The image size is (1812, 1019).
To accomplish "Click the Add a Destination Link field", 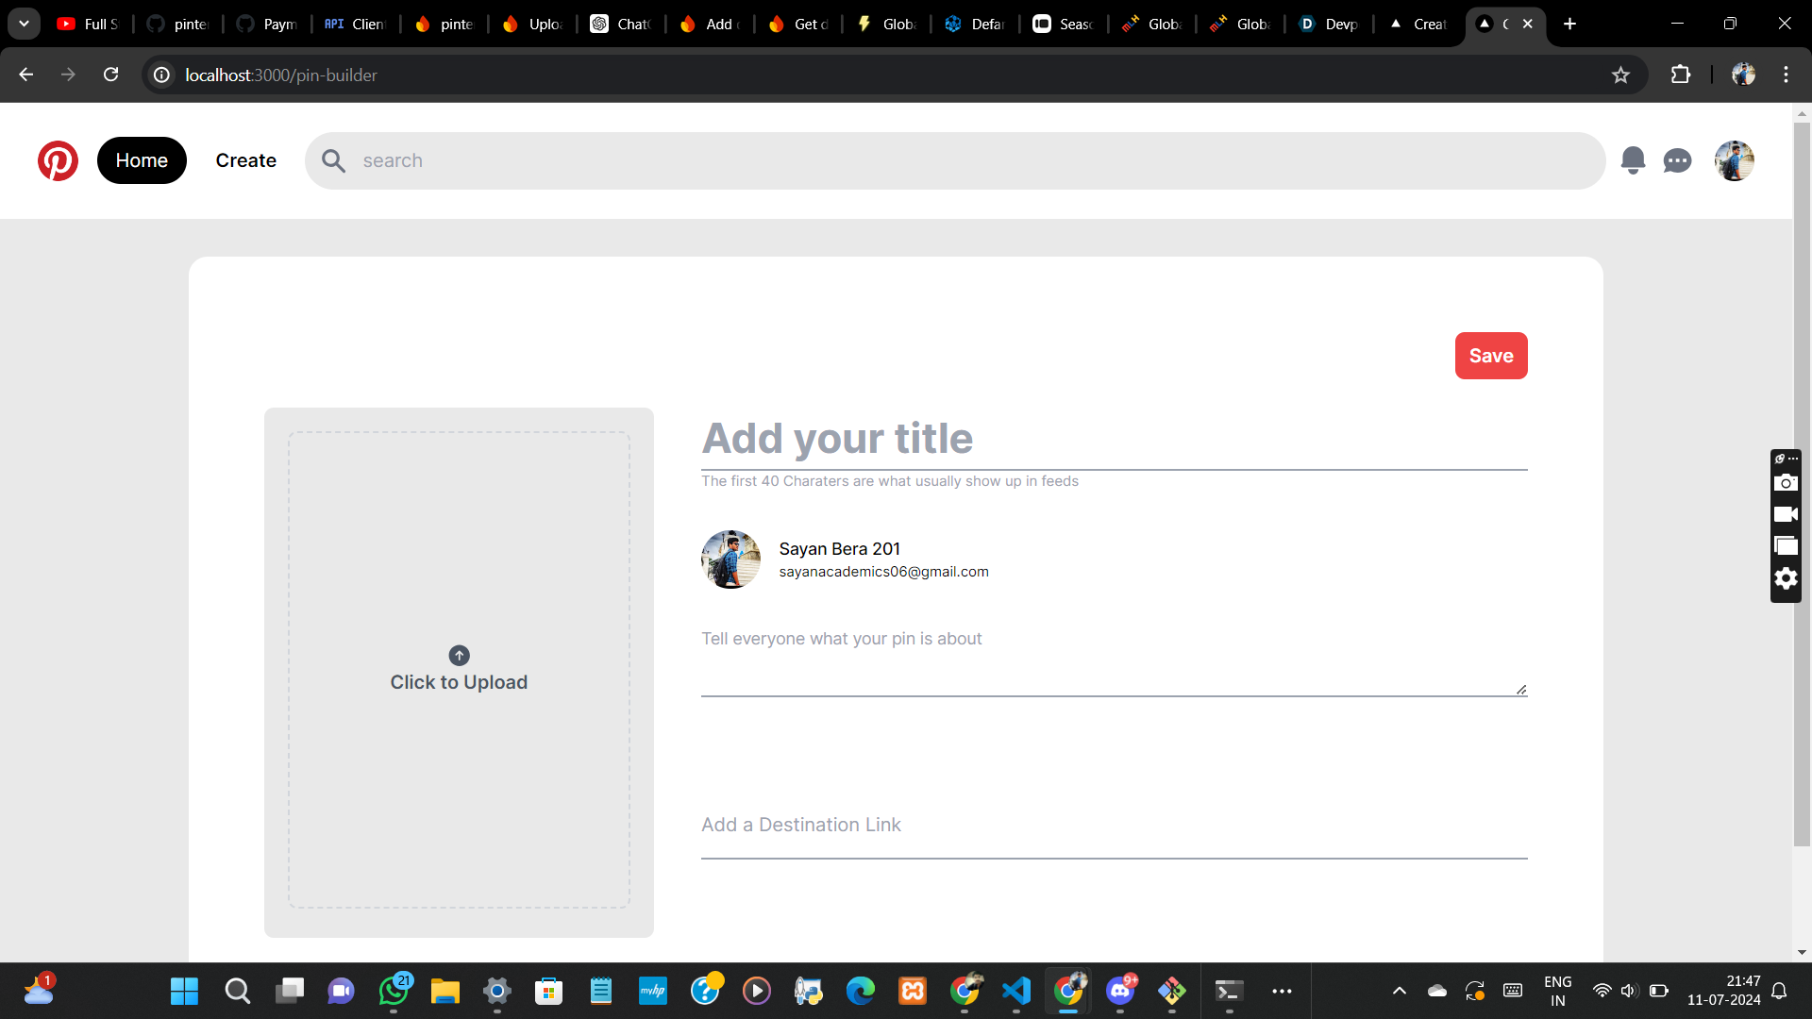I will 1114,826.
